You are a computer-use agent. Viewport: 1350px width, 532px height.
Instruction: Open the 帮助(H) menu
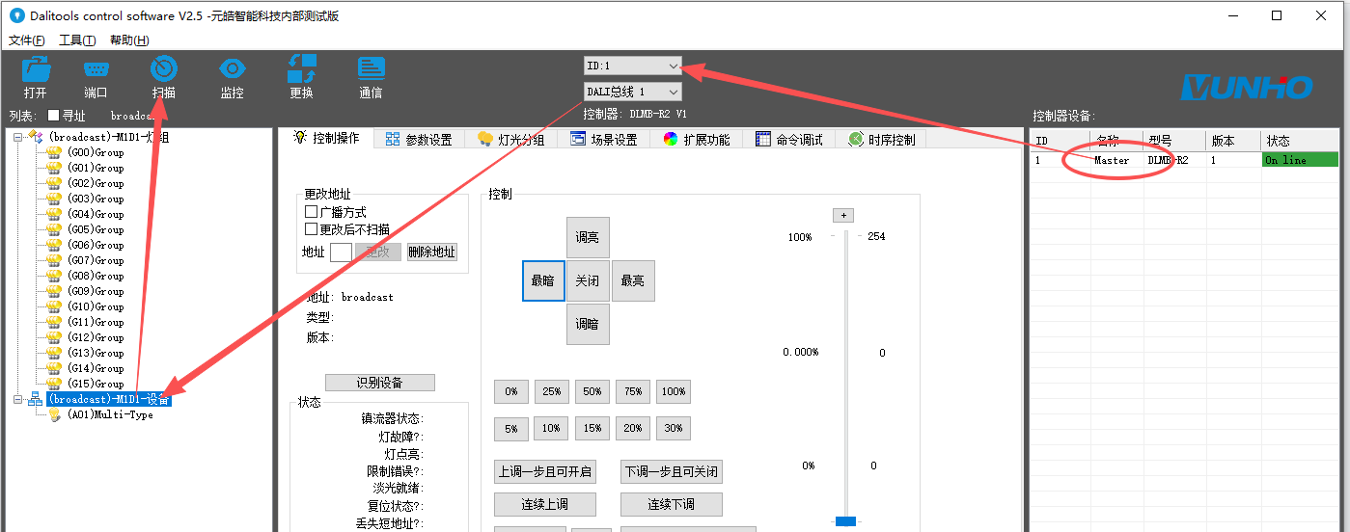[129, 40]
